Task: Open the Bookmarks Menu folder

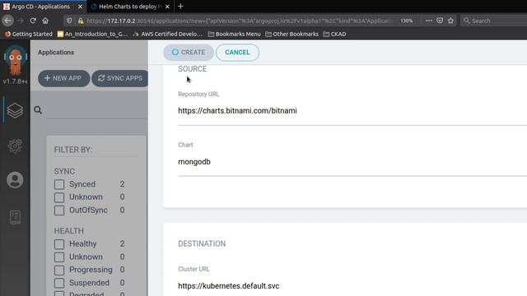Action: (x=234, y=34)
